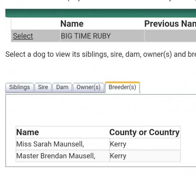Click the blank area above the breeders table
The image size is (196, 175).
(98, 111)
